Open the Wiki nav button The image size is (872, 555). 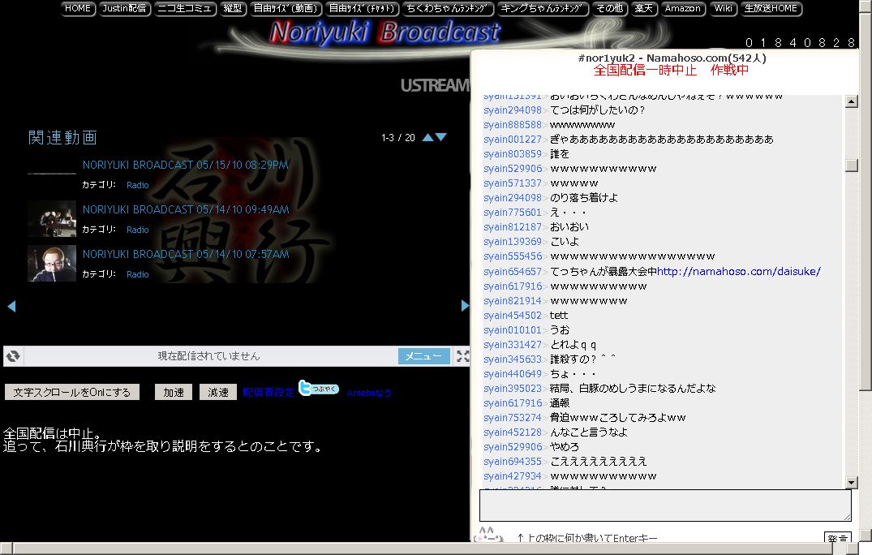(723, 8)
